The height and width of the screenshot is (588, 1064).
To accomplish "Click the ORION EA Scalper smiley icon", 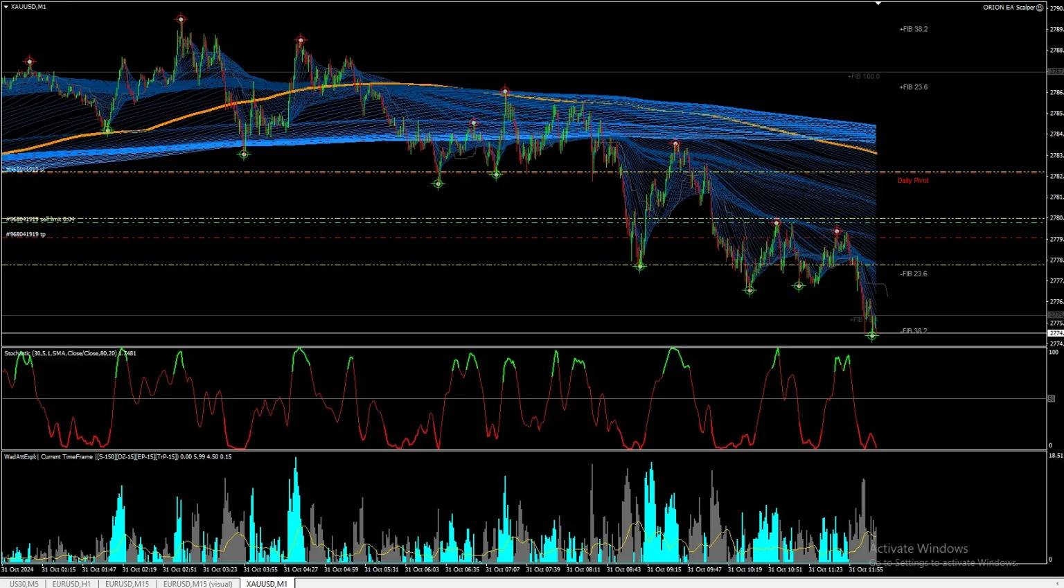I will tap(1039, 8).
